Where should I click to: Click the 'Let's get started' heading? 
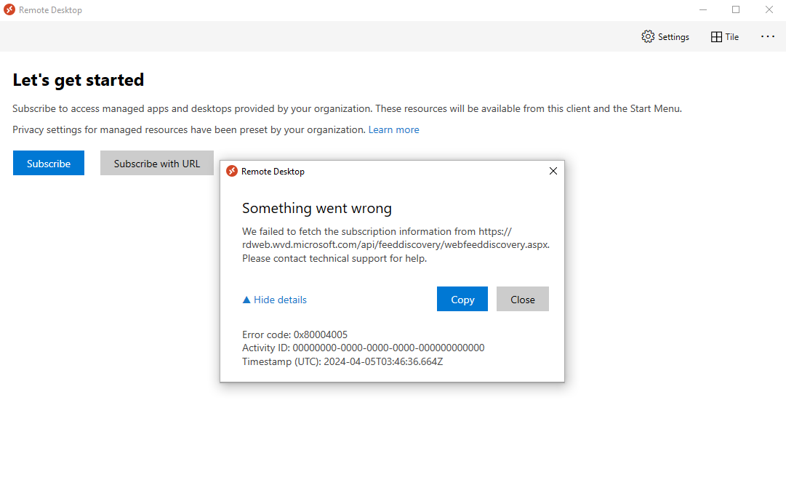pos(79,80)
